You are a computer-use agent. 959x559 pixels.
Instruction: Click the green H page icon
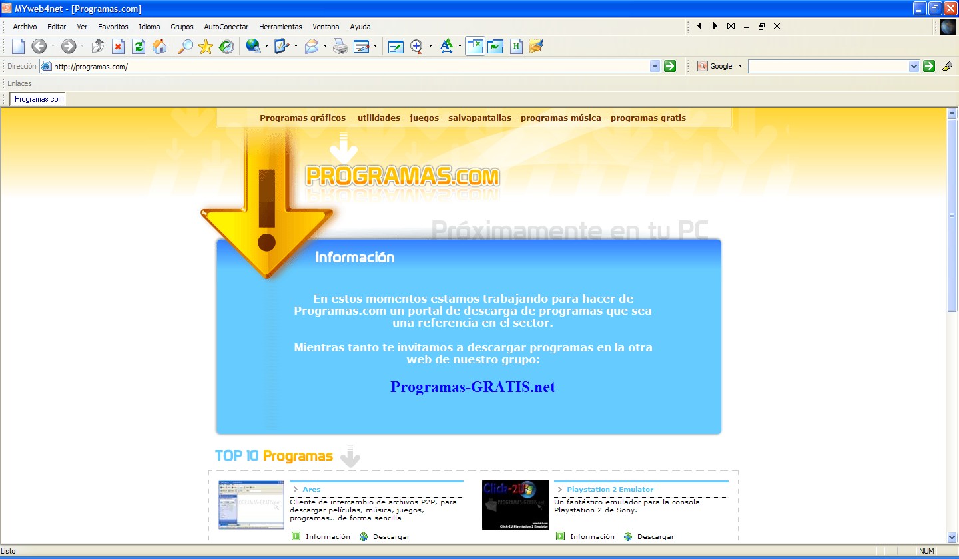(x=516, y=47)
